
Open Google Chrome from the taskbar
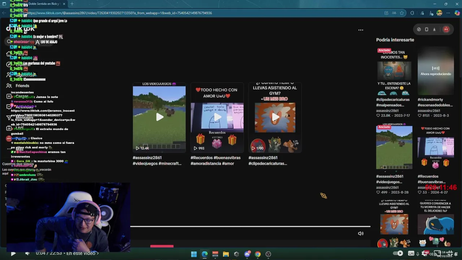coord(258,254)
